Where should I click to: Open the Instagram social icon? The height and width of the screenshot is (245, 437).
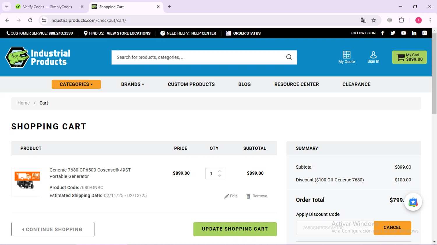coord(425,33)
